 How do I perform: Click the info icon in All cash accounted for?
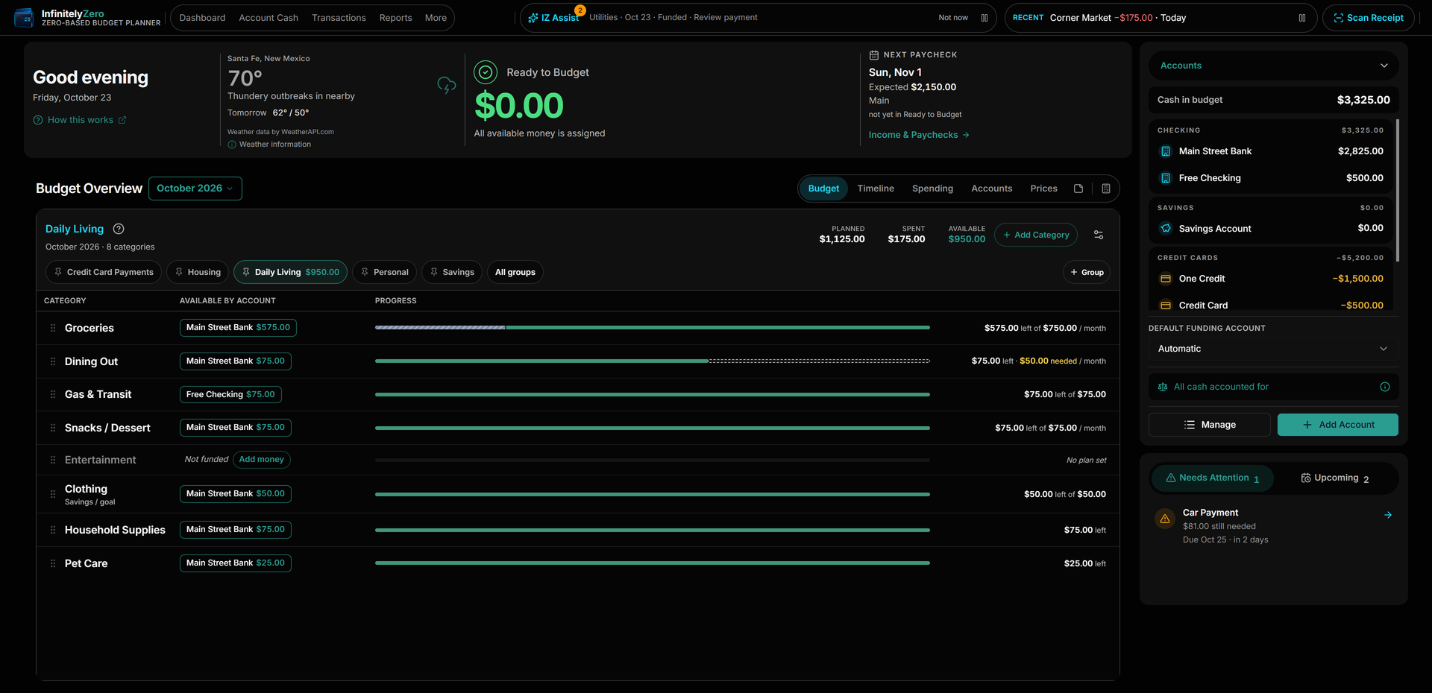coord(1385,387)
